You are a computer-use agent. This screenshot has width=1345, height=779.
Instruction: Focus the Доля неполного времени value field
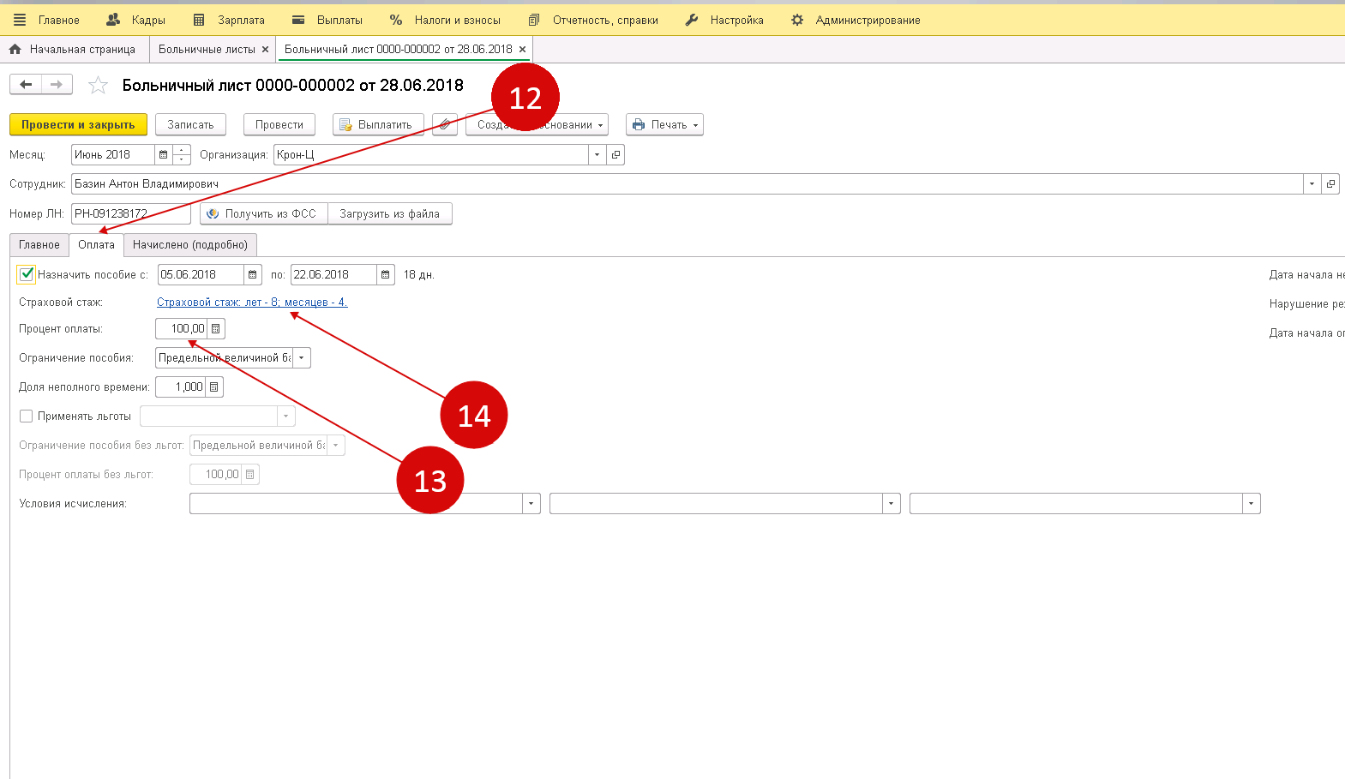180,387
